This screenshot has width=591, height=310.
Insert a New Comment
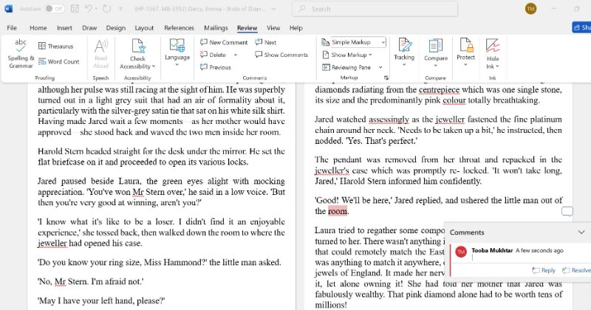[224, 43]
